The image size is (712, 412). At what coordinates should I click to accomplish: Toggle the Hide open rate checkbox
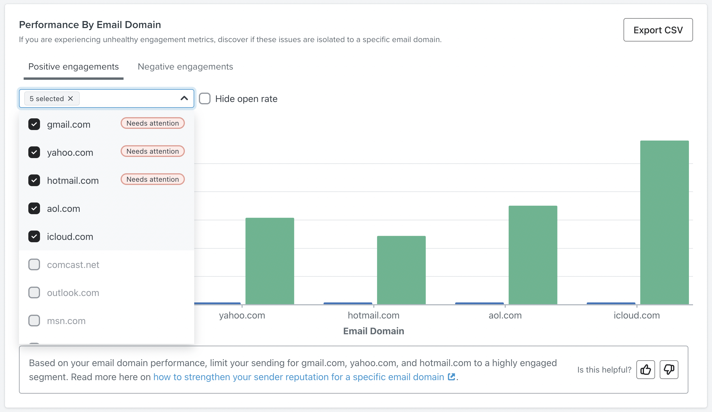205,98
